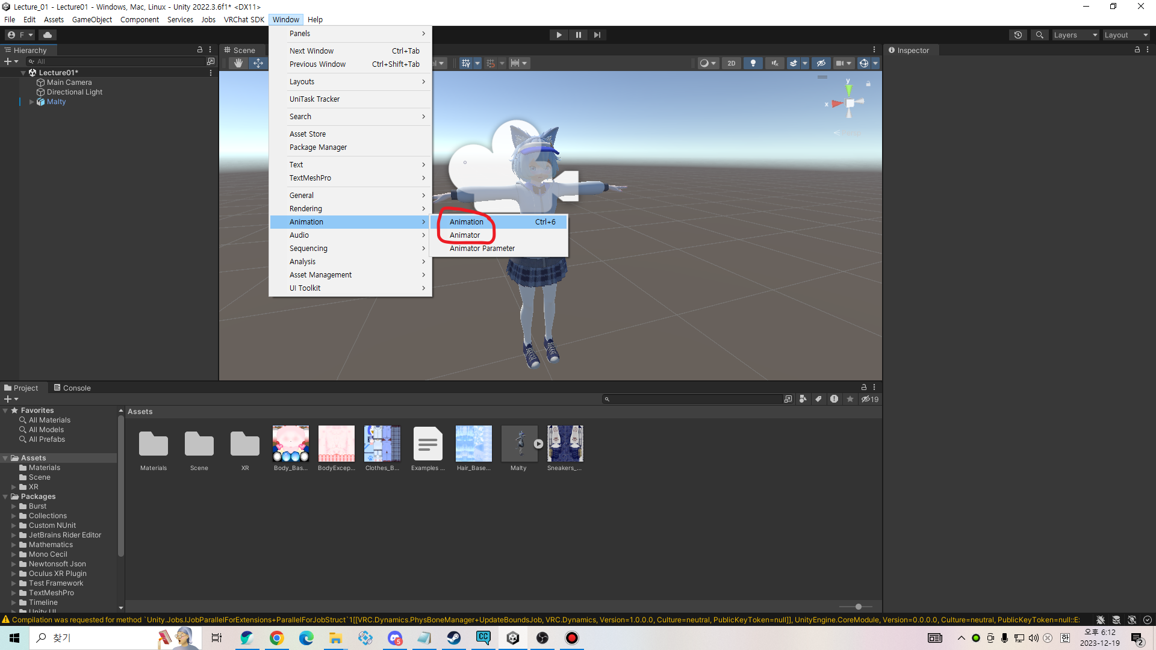
Task: Toggle scene lighting bulb
Action: (753, 63)
